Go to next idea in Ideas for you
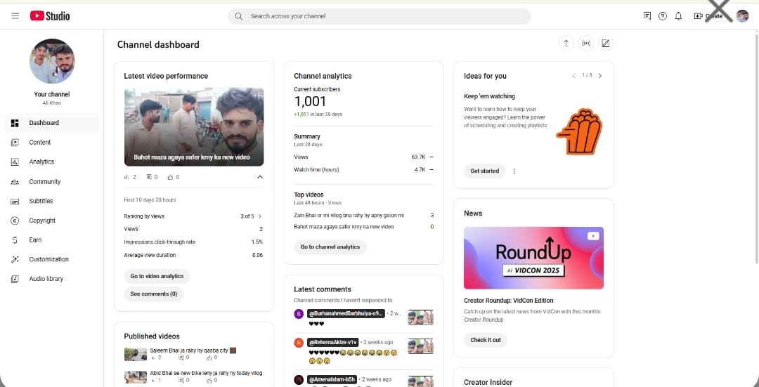 coord(599,75)
